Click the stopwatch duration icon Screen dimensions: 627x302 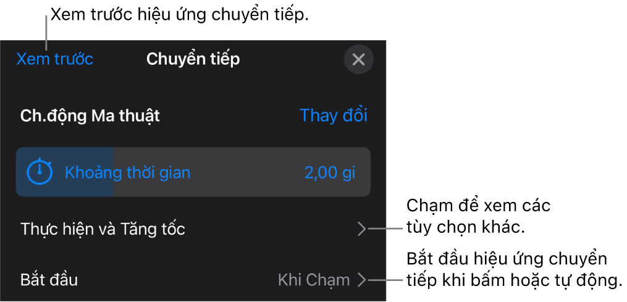coord(40,172)
